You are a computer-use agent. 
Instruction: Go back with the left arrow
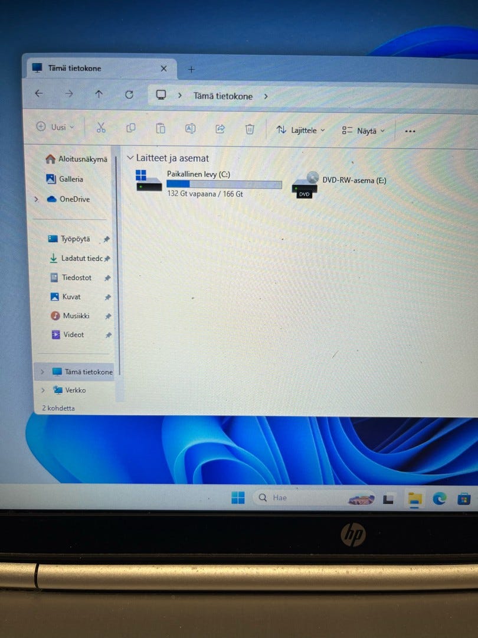click(39, 93)
